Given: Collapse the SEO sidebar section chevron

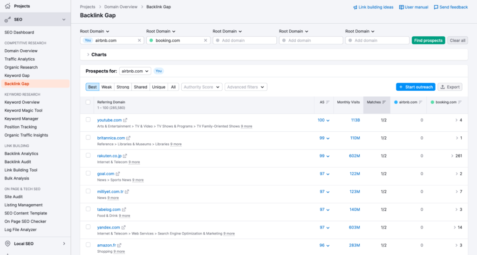Looking at the screenshot, I should click(x=64, y=20).
